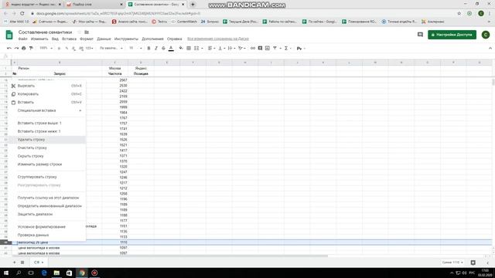Open Специальная вставка submenu
The height and width of the screenshot is (278, 495).
pyautogui.click(x=47, y=110)
